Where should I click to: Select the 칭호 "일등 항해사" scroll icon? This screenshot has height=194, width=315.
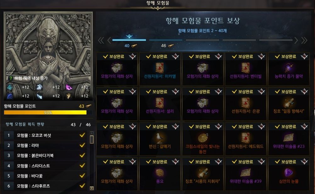[x=289, y=103]
